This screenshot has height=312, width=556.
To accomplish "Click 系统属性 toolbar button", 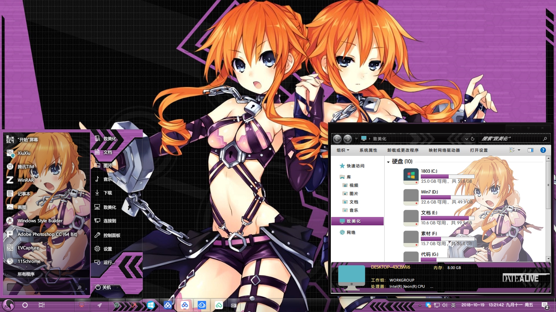I will click(x=368, y=150).
